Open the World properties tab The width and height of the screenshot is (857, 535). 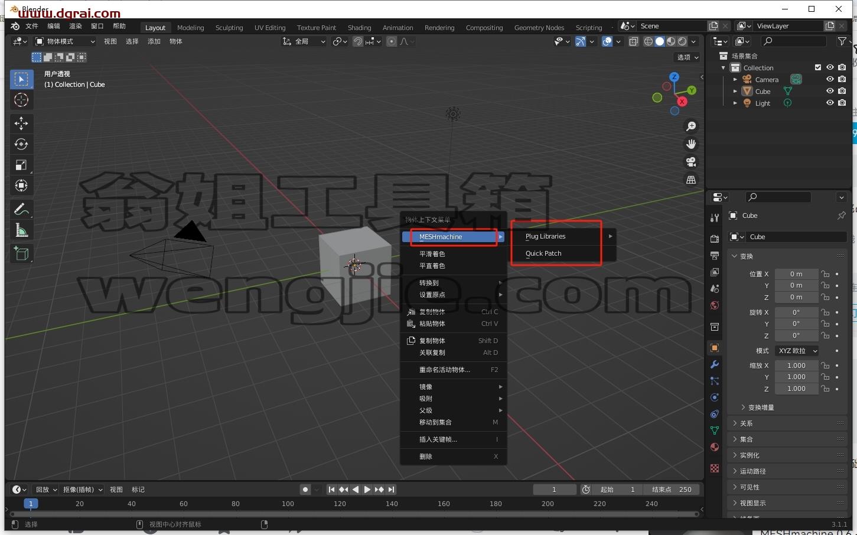click(715, 305)
